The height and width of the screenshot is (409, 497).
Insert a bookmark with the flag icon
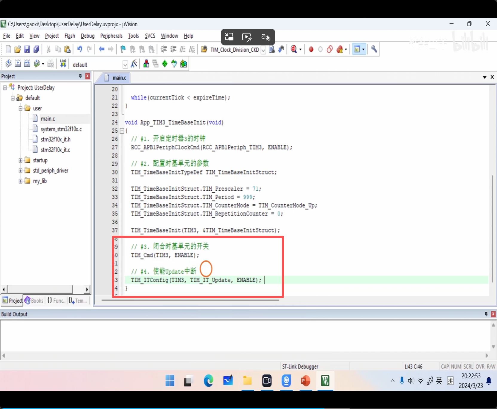click(x=123, y=49)
